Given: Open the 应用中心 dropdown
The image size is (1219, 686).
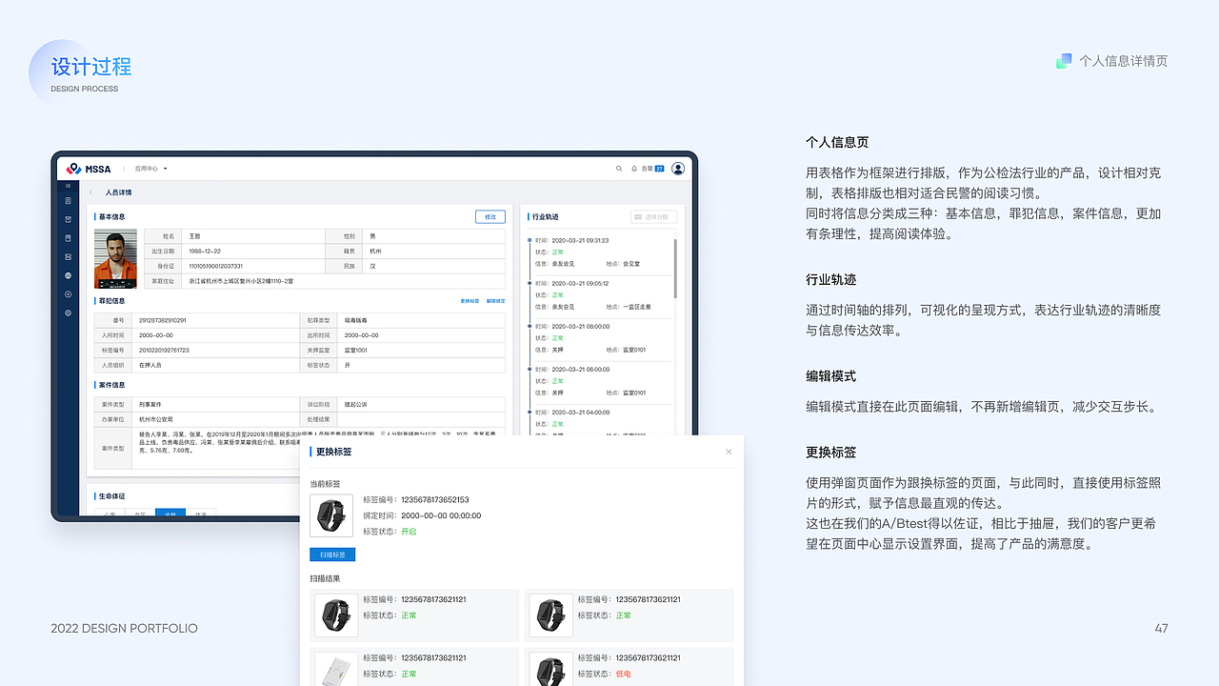Looking at the screenshot, I should point(150,169).
